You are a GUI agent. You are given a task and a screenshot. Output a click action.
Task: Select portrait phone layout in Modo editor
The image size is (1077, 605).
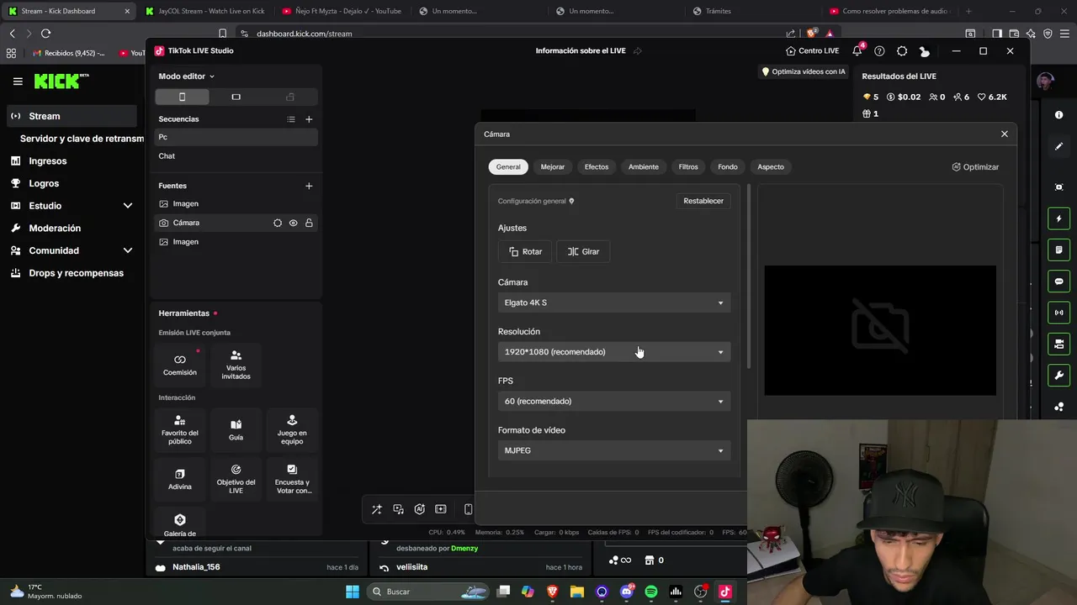coord(182,97)
